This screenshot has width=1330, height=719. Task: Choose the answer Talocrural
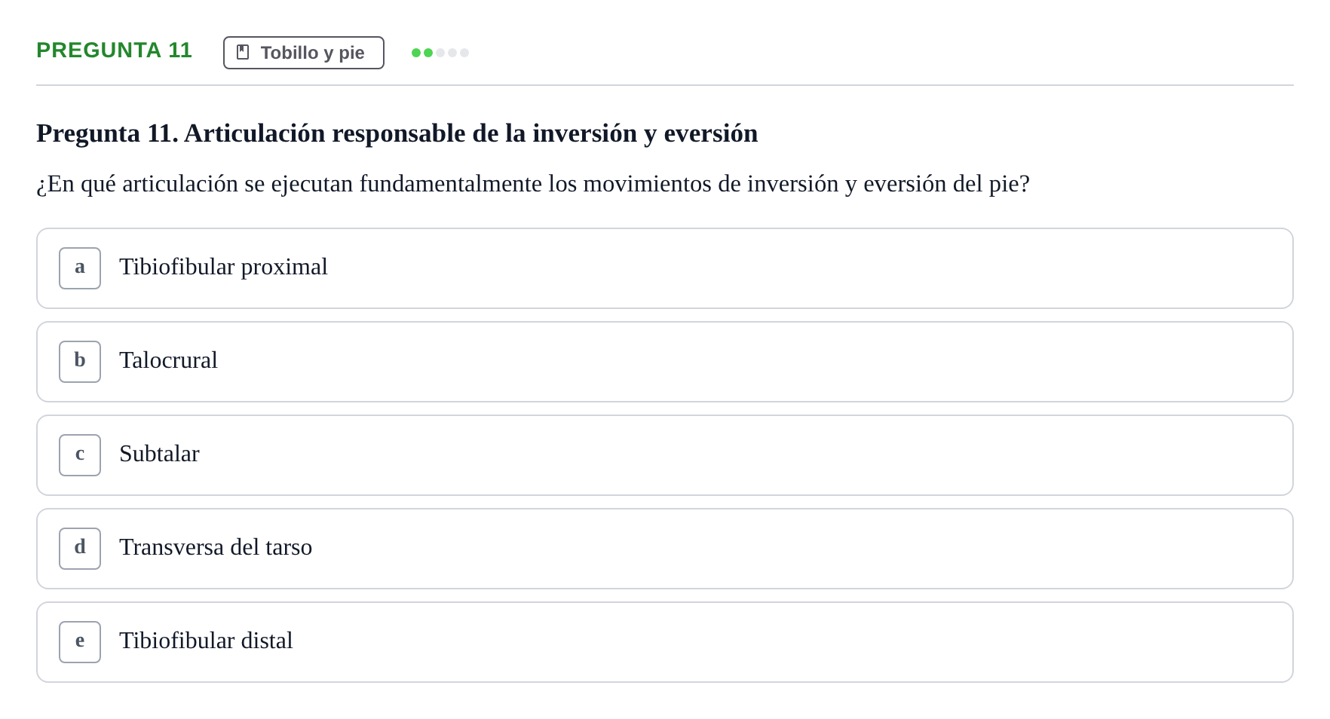(665, 362)
